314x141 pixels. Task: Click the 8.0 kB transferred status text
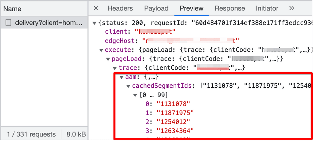[76, 134]
